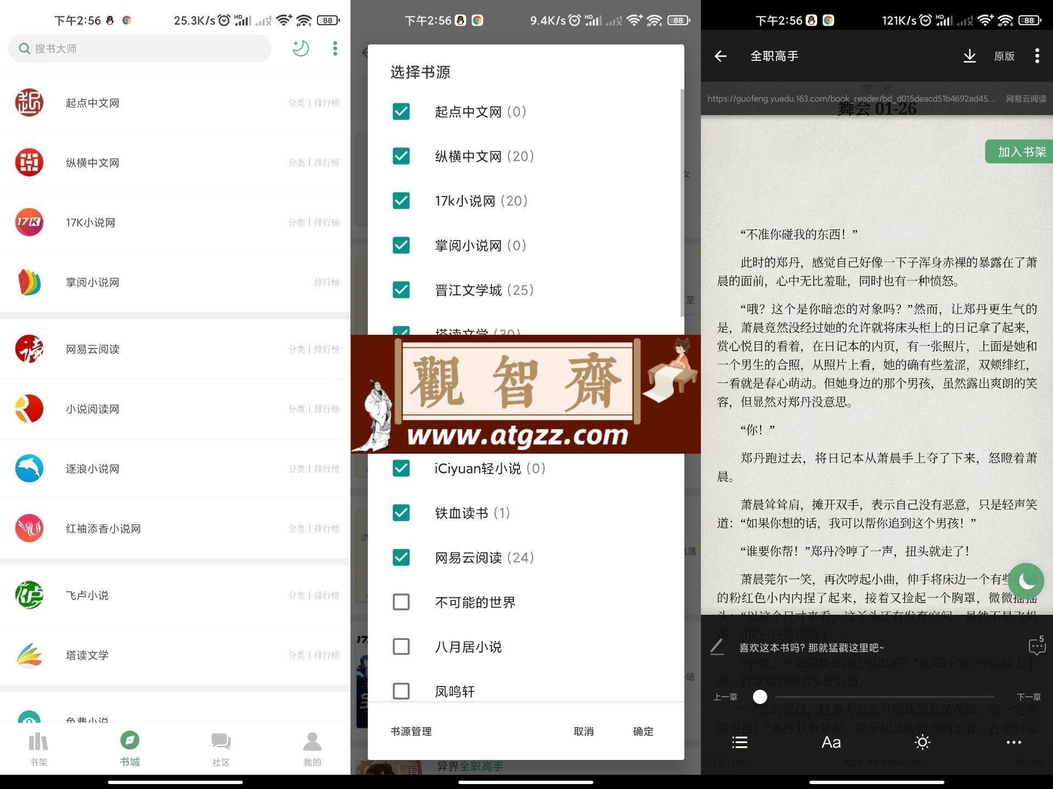The height and width of the screenshot is (789, 1053).
Task: Tap green floating night mode moon button
Action: (x=1026, y=581)
